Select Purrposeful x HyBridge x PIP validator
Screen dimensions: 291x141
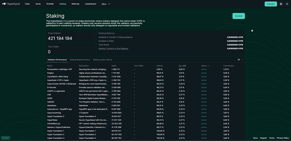click(x=60, y=70)
